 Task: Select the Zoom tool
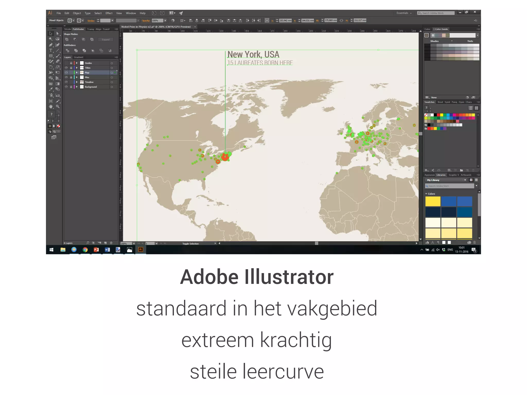click(58, 106)
